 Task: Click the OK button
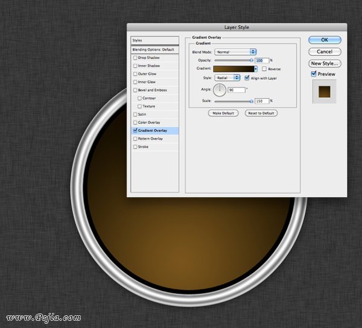coord(325,40)
